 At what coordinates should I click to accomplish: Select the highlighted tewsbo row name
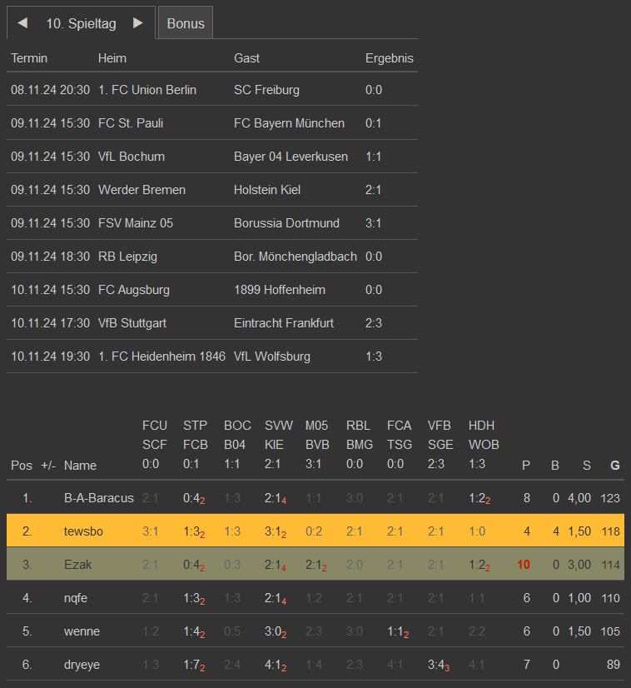pyautogui.click(x=82, y=531)
